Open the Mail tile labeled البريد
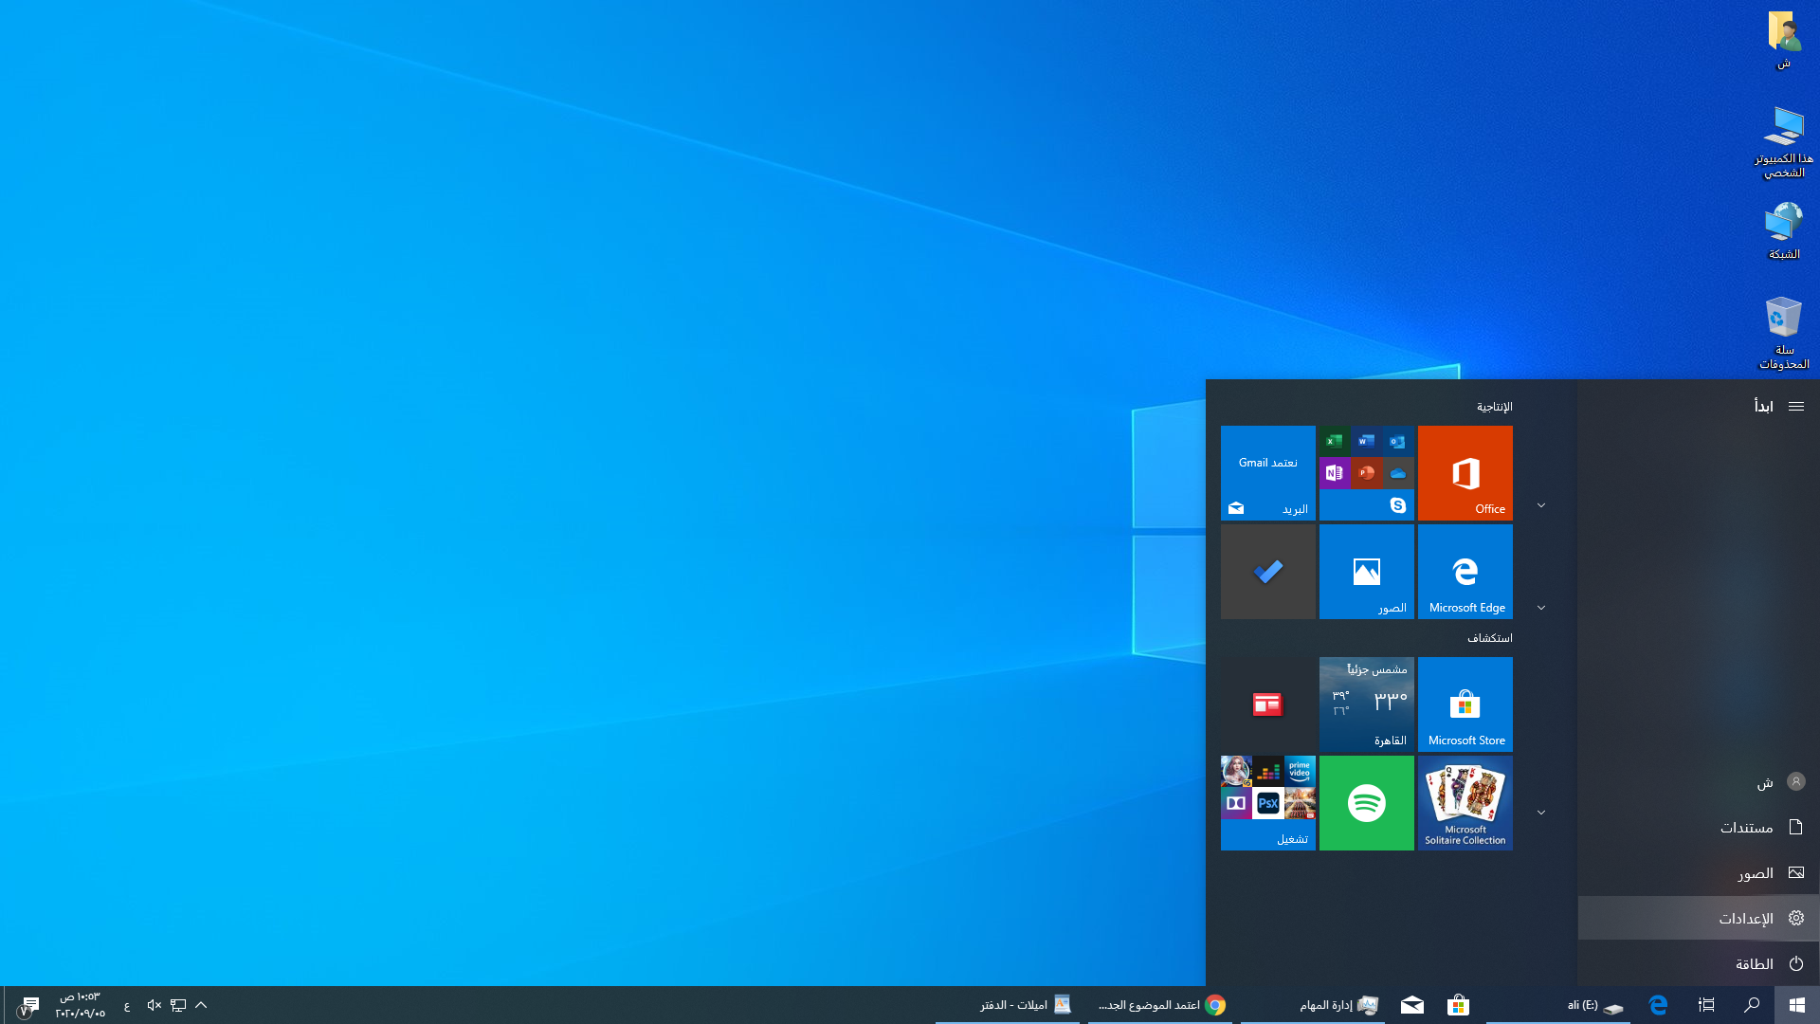The image size is (1820, 1024). click(1267, 473)
